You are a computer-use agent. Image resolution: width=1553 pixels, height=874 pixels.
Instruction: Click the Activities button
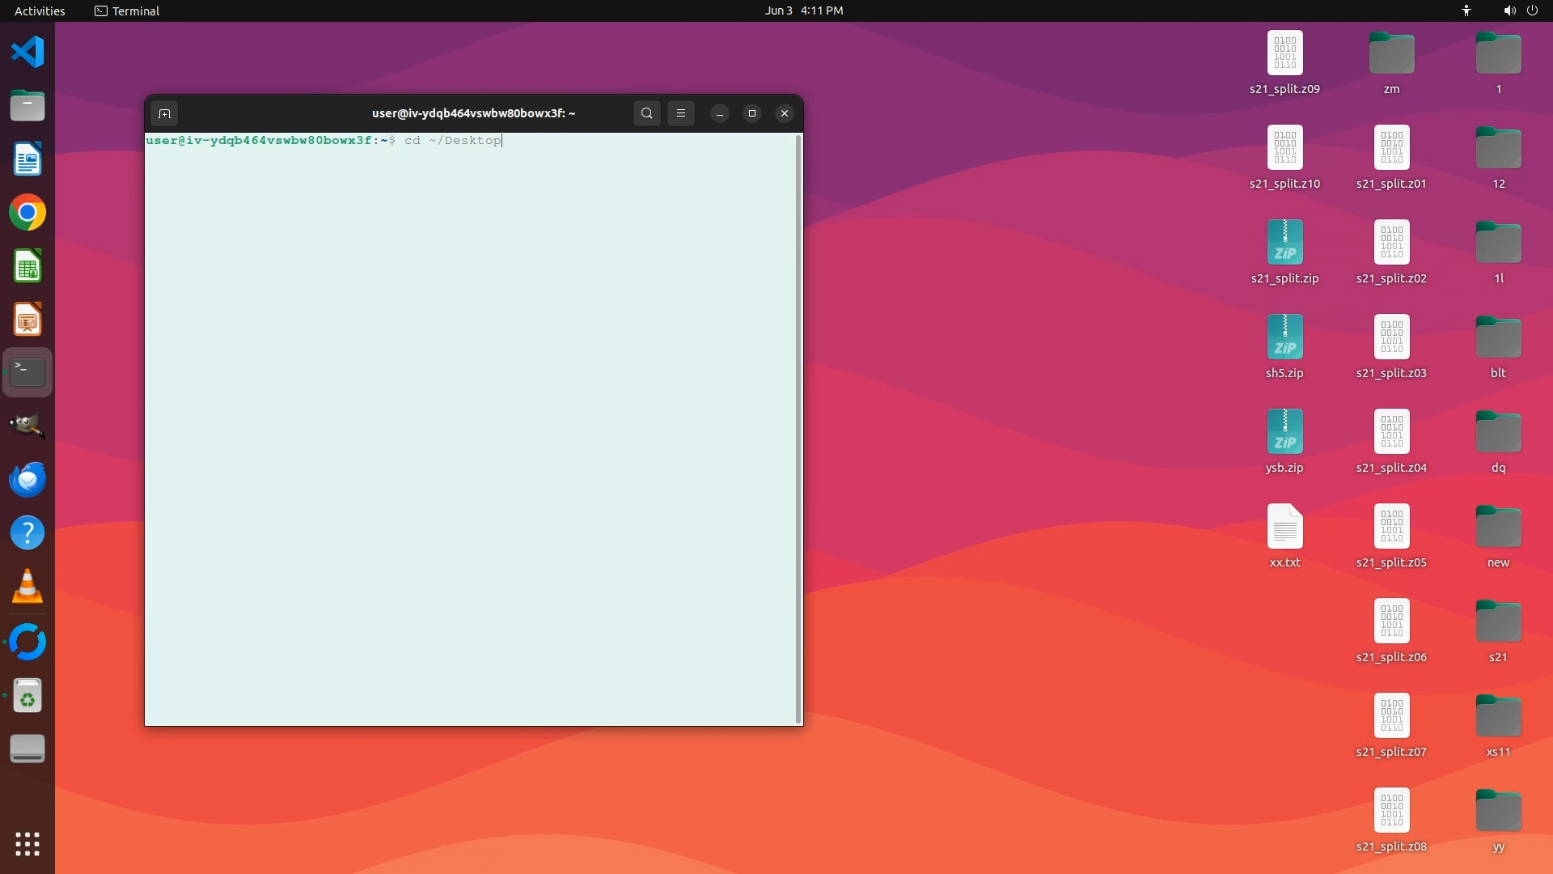[40, 11]
